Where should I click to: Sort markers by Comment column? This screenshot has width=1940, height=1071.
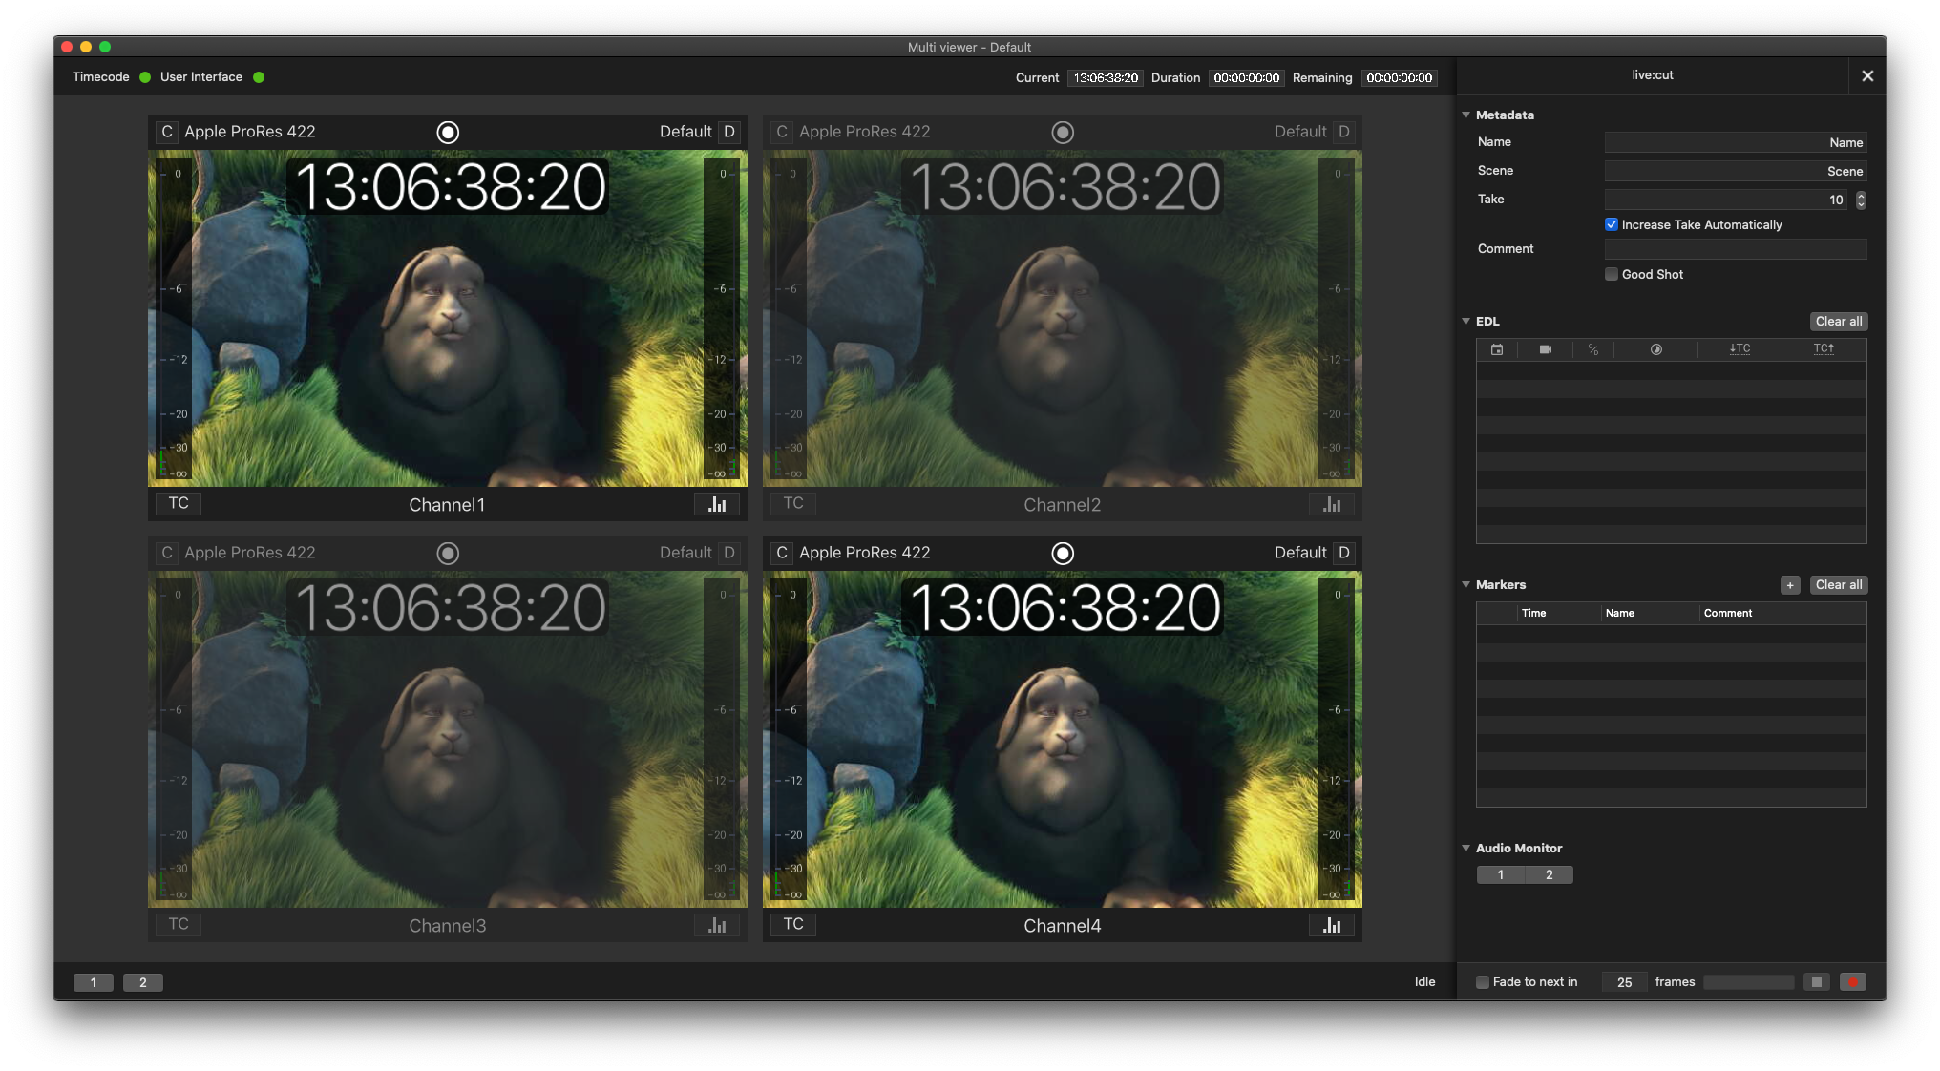pos(1783,614)
